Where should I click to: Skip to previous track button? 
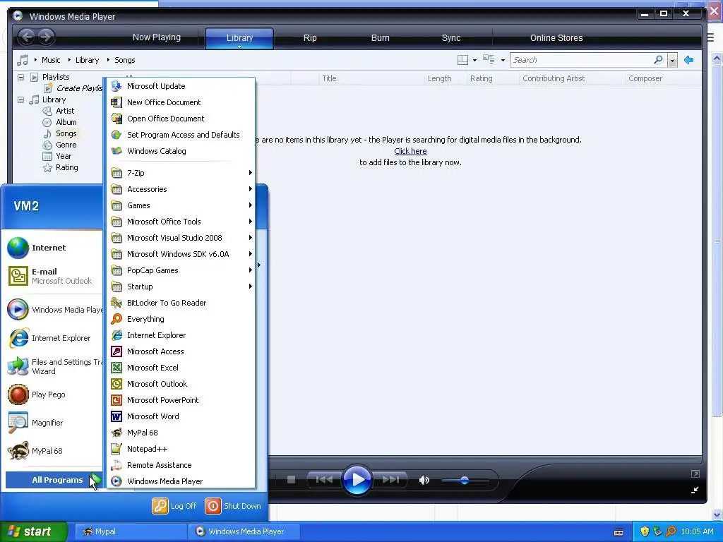pos(324,480)
